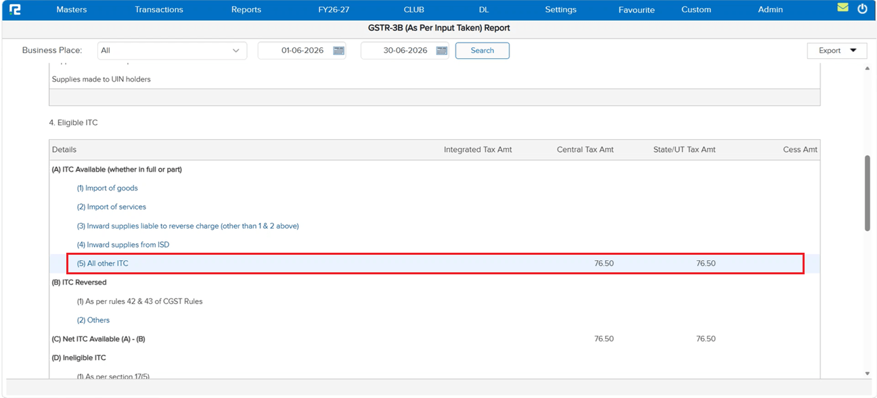Open All other ITC link
Screen dimensions: 877x398
pos(102,264)
